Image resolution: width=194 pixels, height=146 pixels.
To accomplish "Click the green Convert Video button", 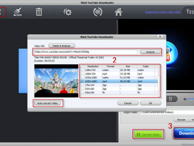I will tap(148, 134).
